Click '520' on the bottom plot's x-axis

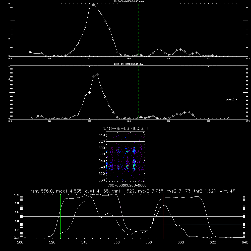pos(52,242)
